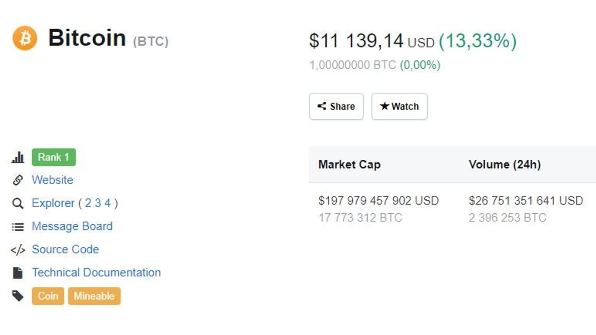
Task: Click the chain link icon beside Website
Action: pos(18,180)
